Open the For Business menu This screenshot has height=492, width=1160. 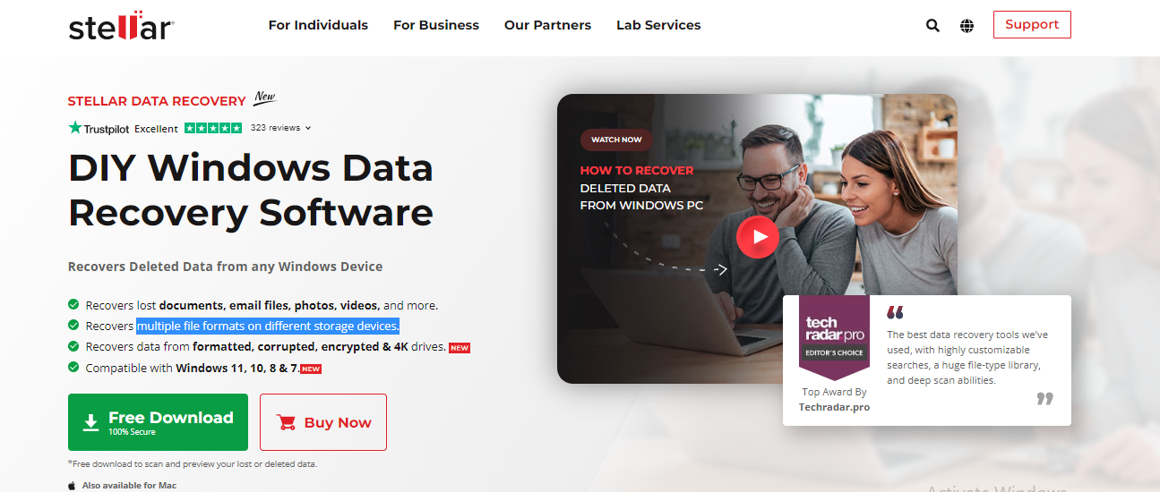pyautogui.click(x=436, y=25)
